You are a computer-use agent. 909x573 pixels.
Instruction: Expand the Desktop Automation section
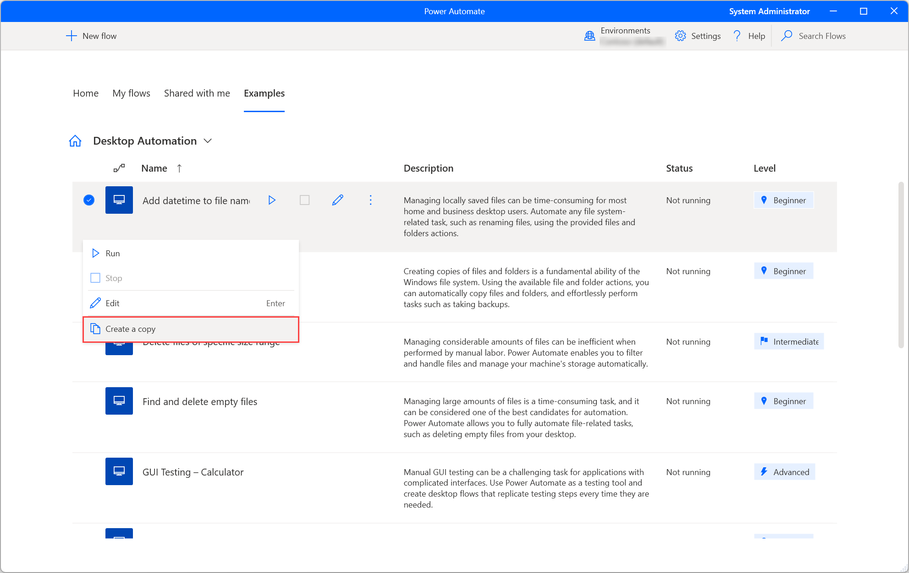click(208, 141)
